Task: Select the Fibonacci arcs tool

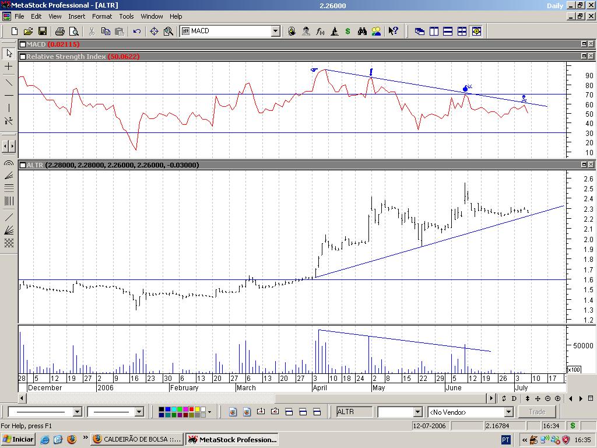Action: pyautogui.click(x=9, y=163)
